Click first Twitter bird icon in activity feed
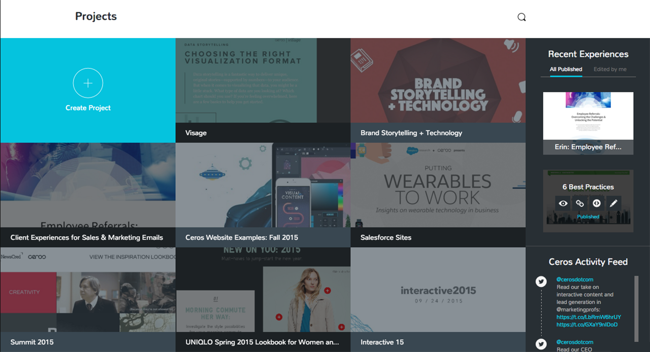Image resolution: width=650 pixels, height=352 pixels. click(541, 281)
